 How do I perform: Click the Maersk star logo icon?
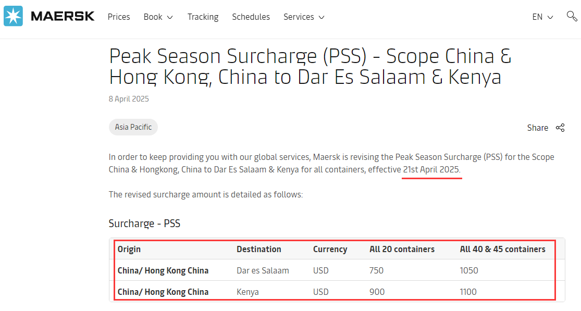pyautogui.click(x=13, y=16)
